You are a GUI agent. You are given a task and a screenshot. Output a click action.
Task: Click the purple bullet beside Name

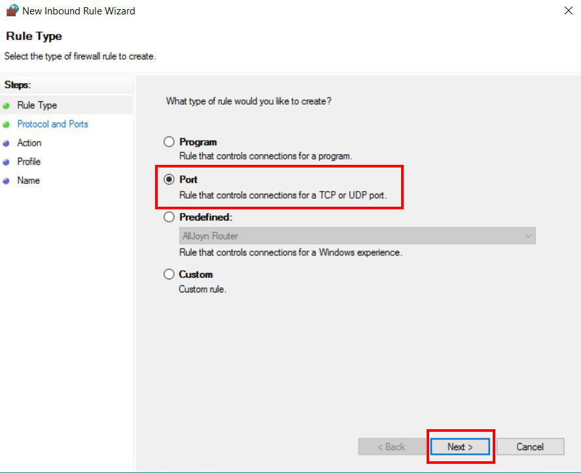click(x=6, y=181)
